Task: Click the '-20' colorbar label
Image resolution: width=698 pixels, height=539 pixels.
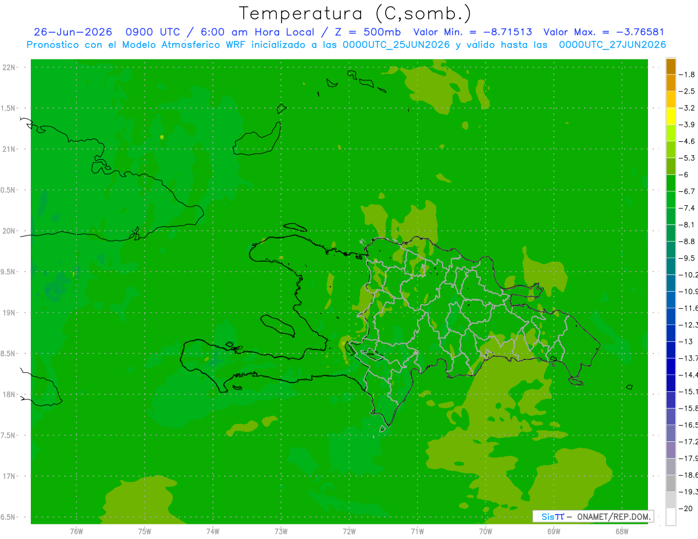Action: (686, 508)
